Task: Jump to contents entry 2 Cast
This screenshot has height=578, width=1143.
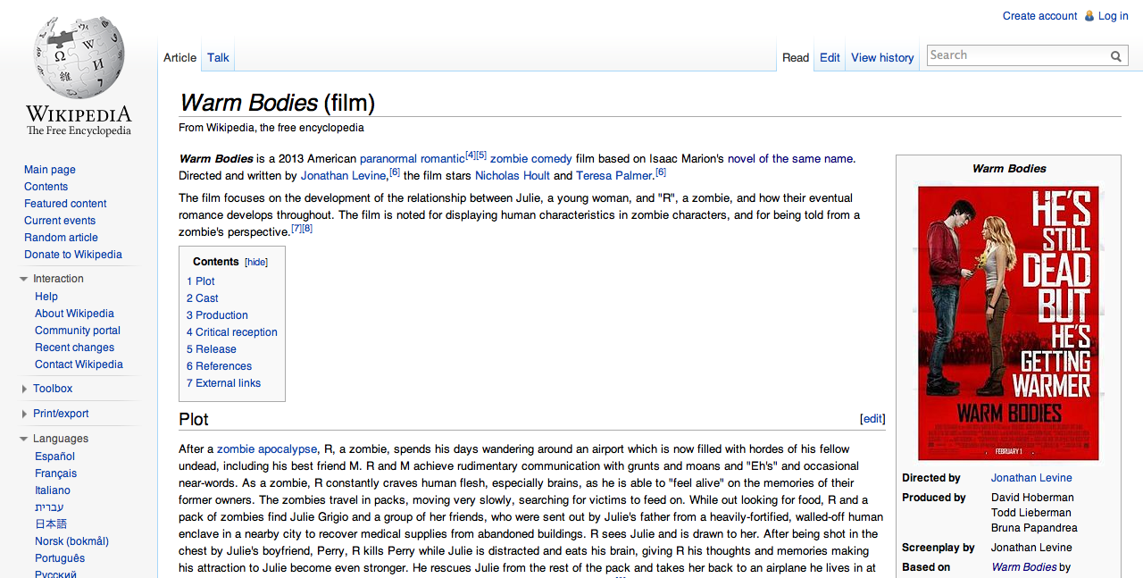Action: pos(203,298)
